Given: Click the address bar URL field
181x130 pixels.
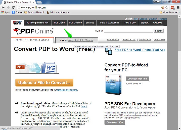Looking at the screenshot, I should click(x=90, y=8).
